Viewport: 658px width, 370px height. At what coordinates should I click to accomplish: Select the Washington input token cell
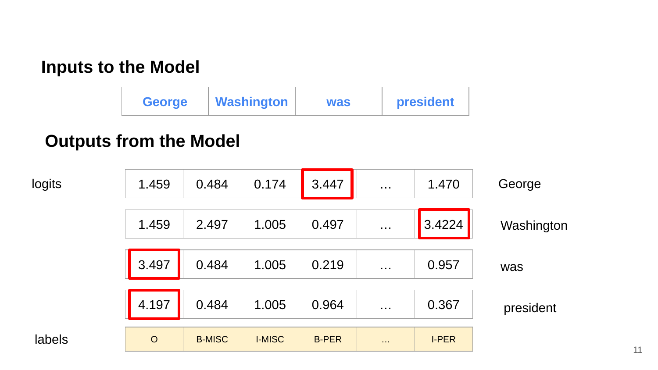point(252,101)
